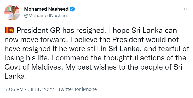Click the blue verified badge icon
193x98 pixels.
click(x=72, y=9)
